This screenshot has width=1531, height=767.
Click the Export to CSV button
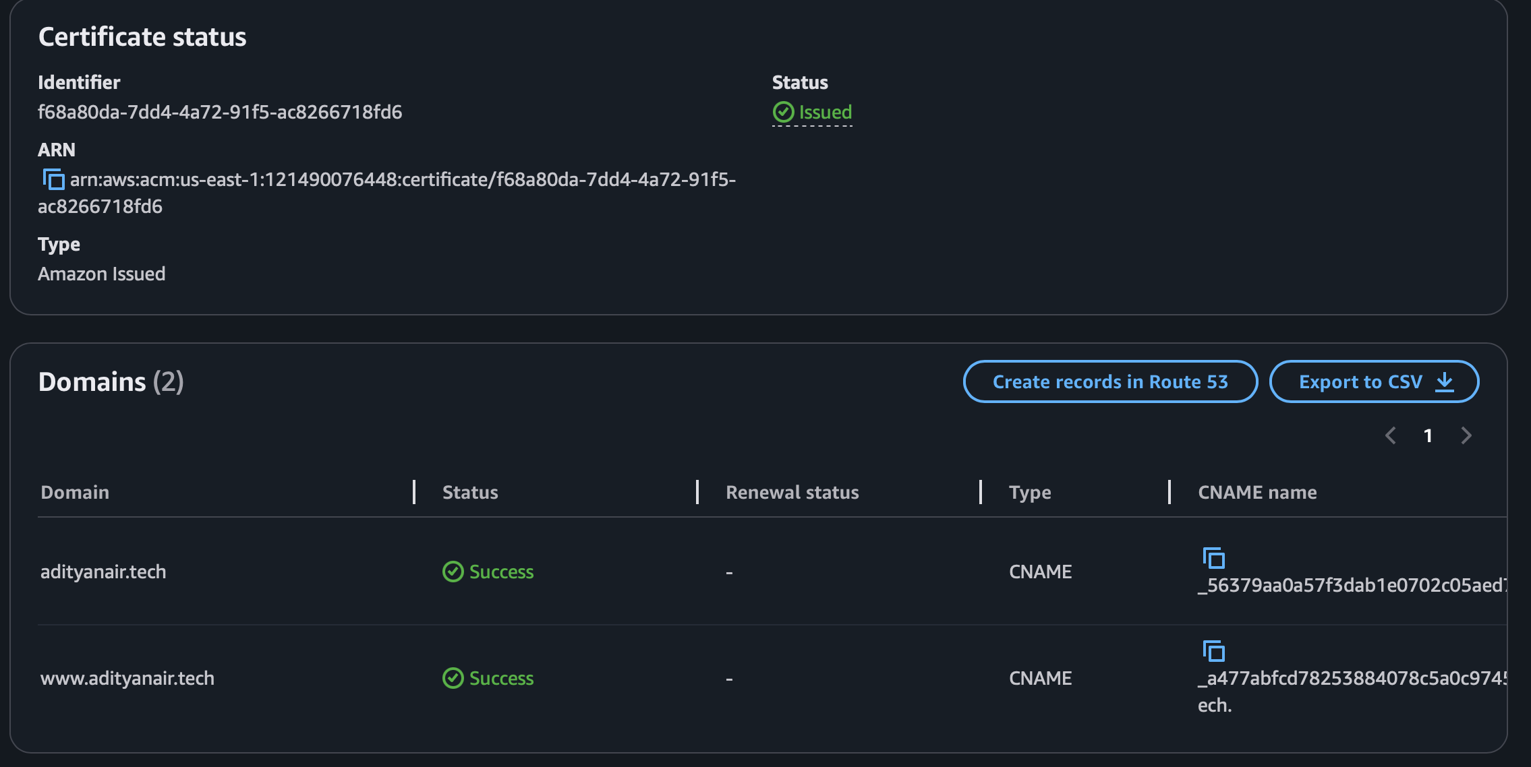pyautogui.click(x=1360, y=381)
